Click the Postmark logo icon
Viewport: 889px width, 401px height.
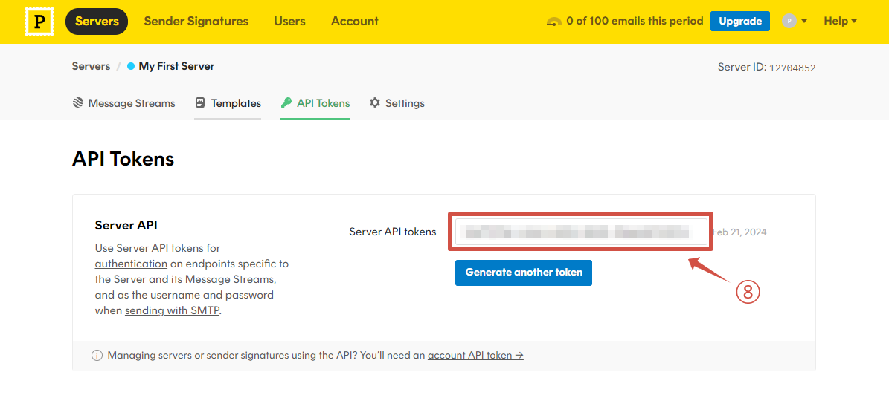pyautogui.click(x=39, y=22)
